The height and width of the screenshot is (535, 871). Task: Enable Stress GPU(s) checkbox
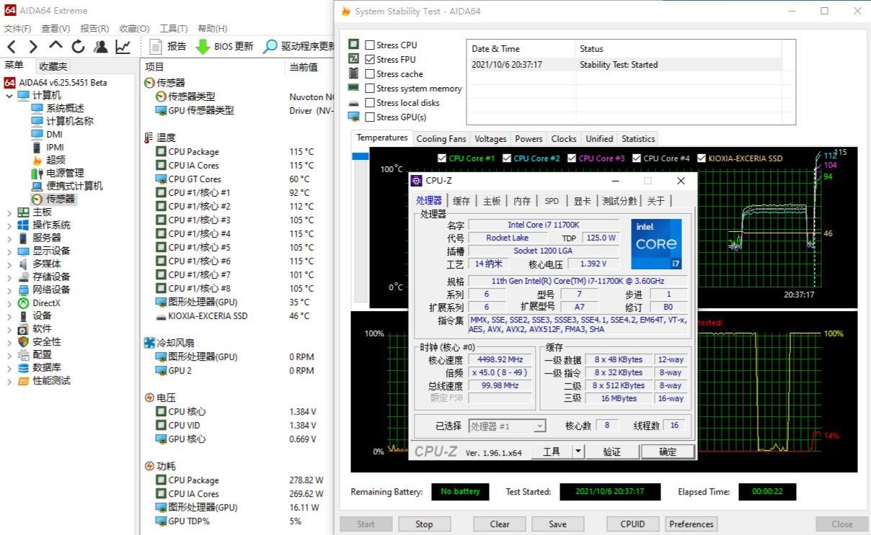[370, 117]
